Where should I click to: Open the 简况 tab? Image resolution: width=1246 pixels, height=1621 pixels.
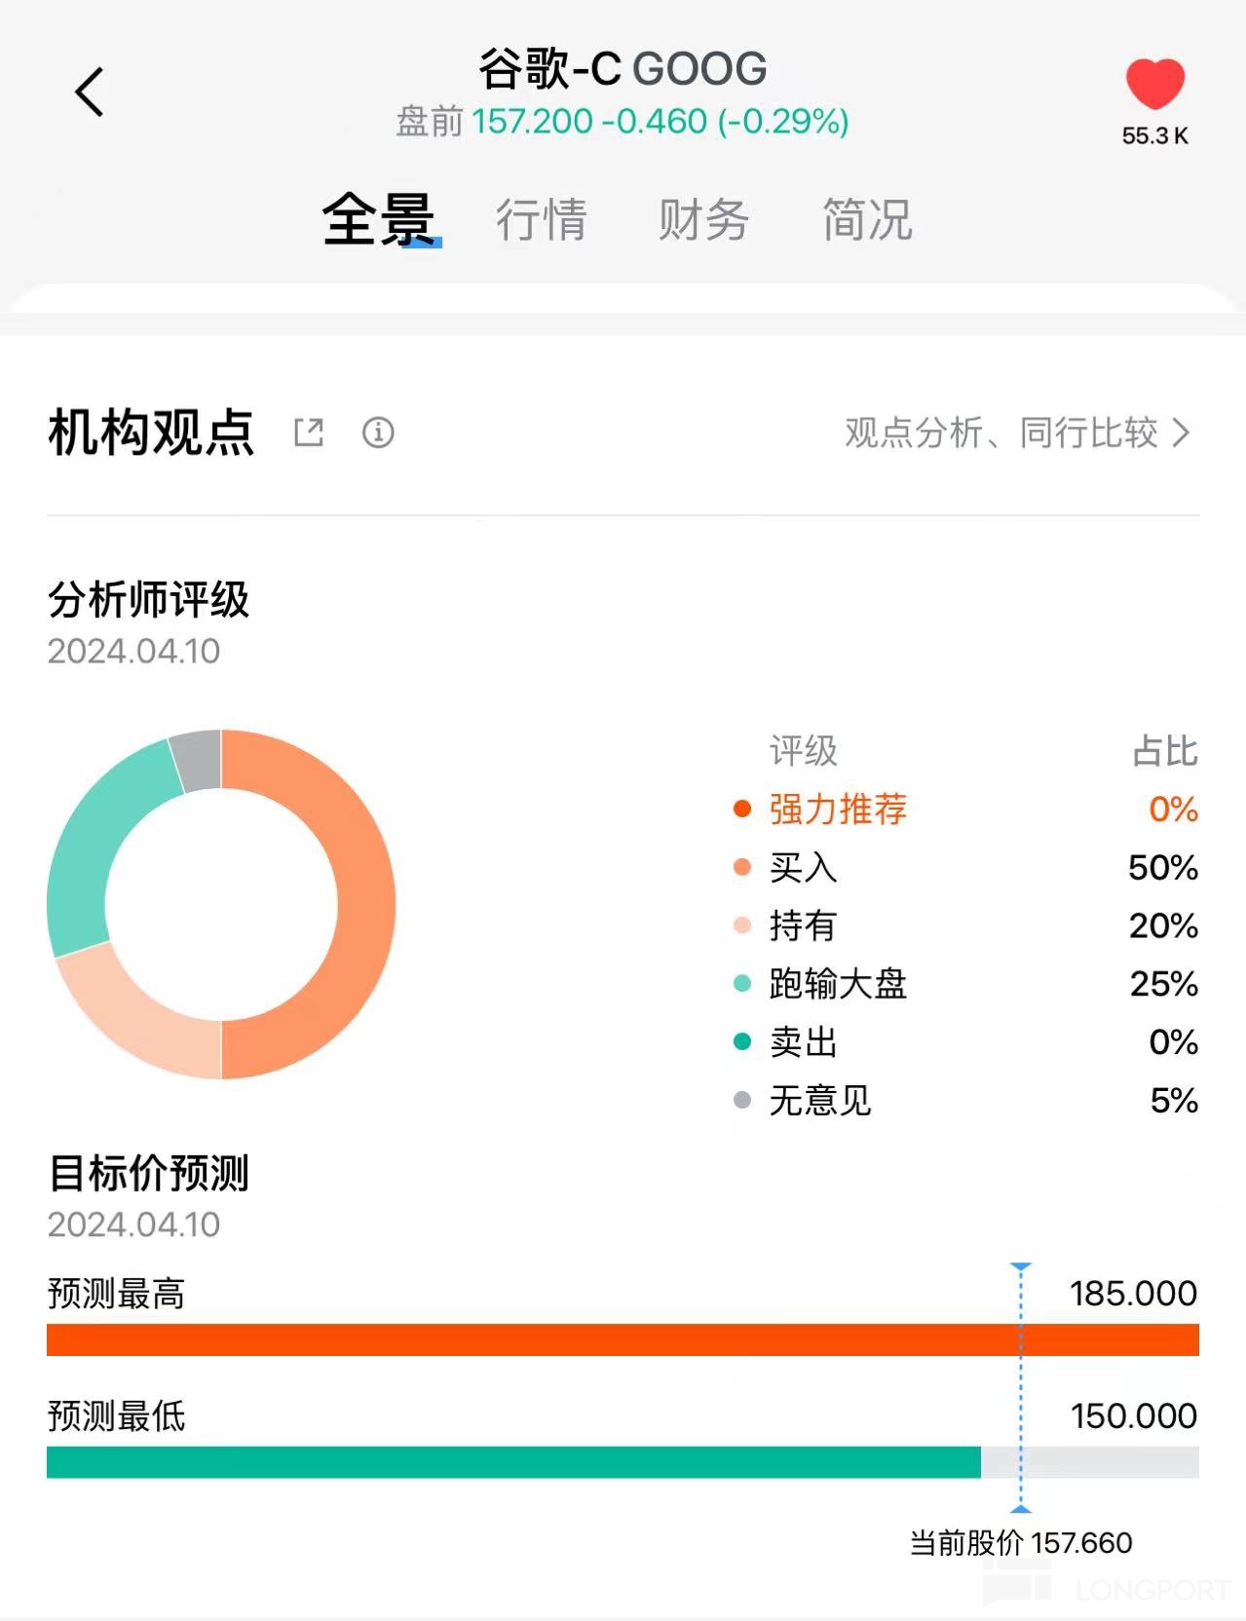pyautogui.click(x=867, y=218)
